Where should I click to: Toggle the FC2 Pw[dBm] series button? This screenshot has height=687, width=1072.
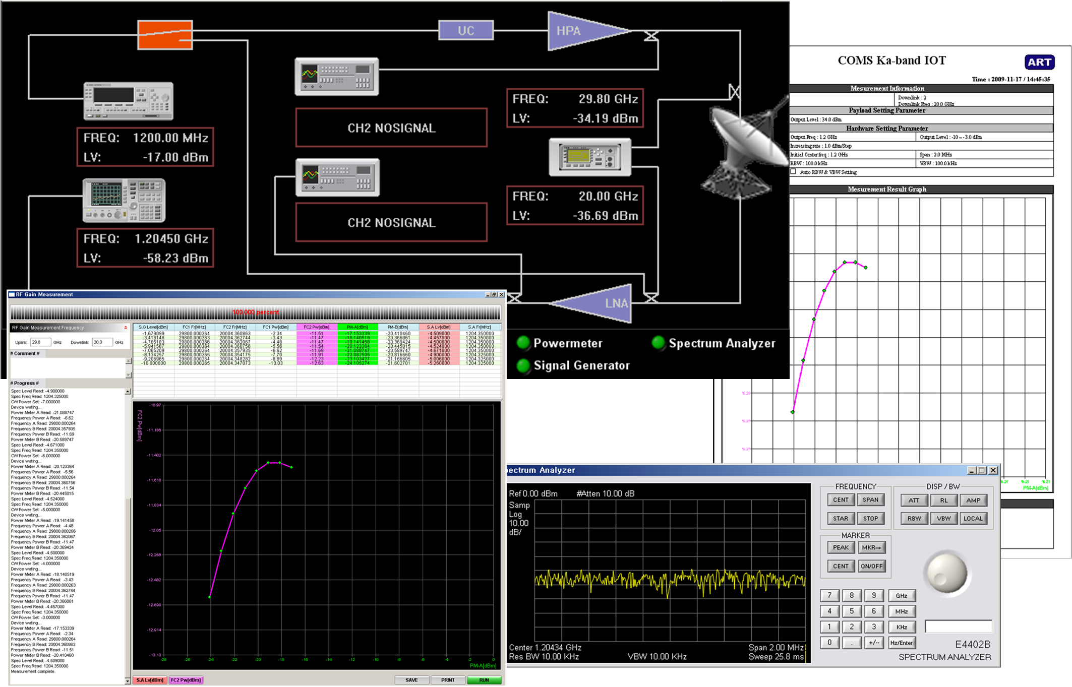pos(186,680)
